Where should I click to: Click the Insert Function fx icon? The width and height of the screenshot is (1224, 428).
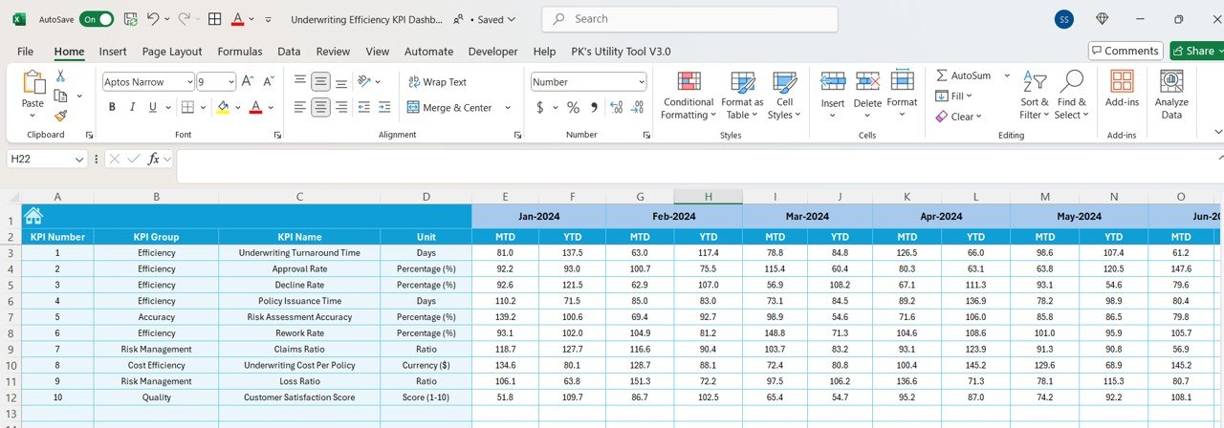click(153, 159)
